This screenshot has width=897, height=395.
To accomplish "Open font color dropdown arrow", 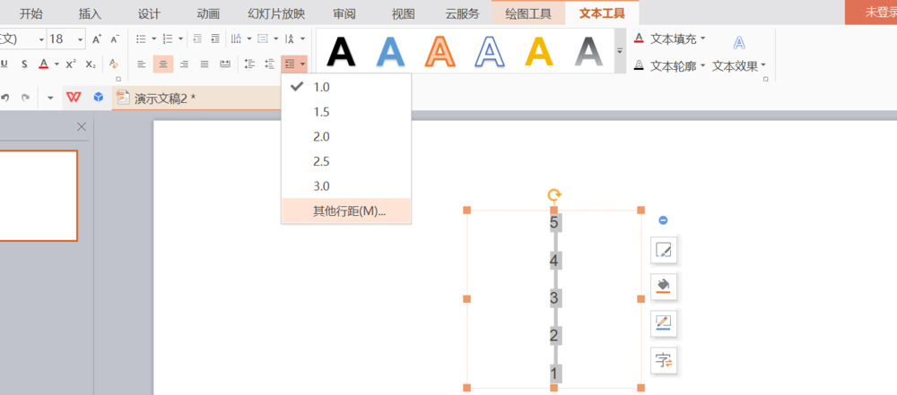I will (x=56, y=64).
